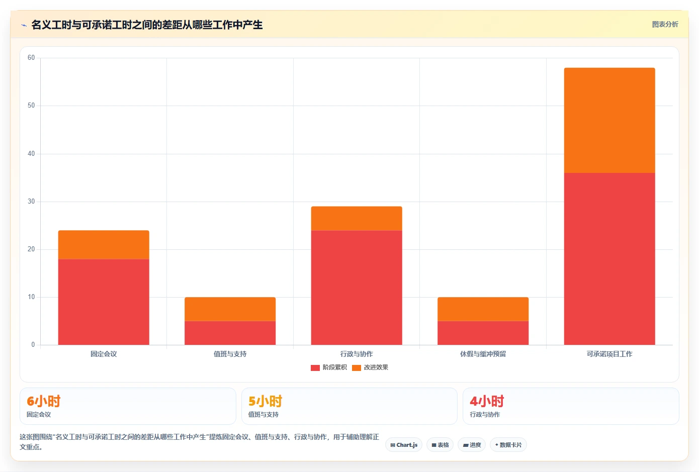Click the chart title 名义工时与可承诺工时之间的差距
The image size is (699, 472).
[147, 25]
